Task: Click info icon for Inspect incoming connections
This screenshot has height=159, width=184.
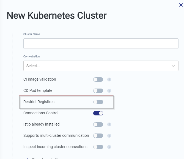Action: (109, 147)
